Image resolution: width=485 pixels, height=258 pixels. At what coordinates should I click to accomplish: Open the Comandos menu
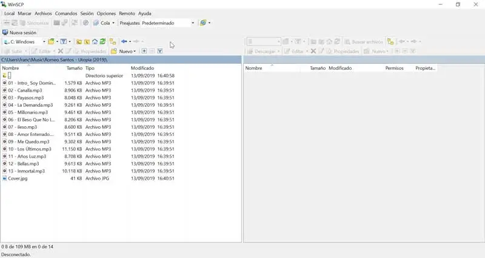point(66,13)
